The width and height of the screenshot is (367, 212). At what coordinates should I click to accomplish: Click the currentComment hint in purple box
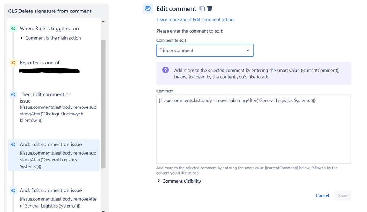[257, 73]
